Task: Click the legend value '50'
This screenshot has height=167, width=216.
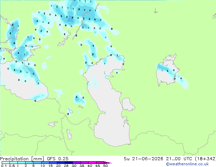Action: [105, 166]
